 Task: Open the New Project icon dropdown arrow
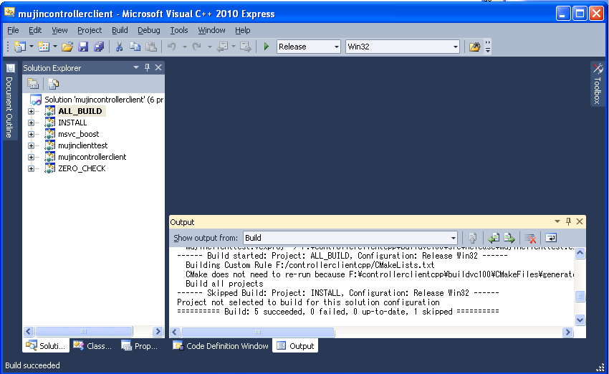tap(31, 47)
